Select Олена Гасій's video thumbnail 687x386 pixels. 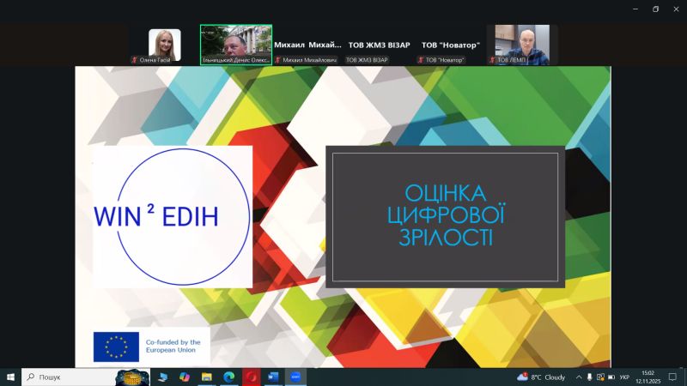coord(164,45)
